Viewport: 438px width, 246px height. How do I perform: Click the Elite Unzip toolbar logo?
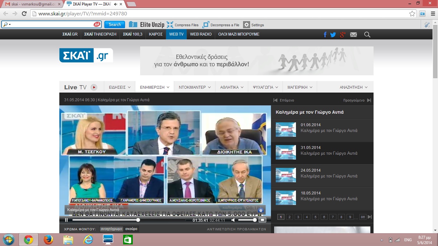coord(147,25)
